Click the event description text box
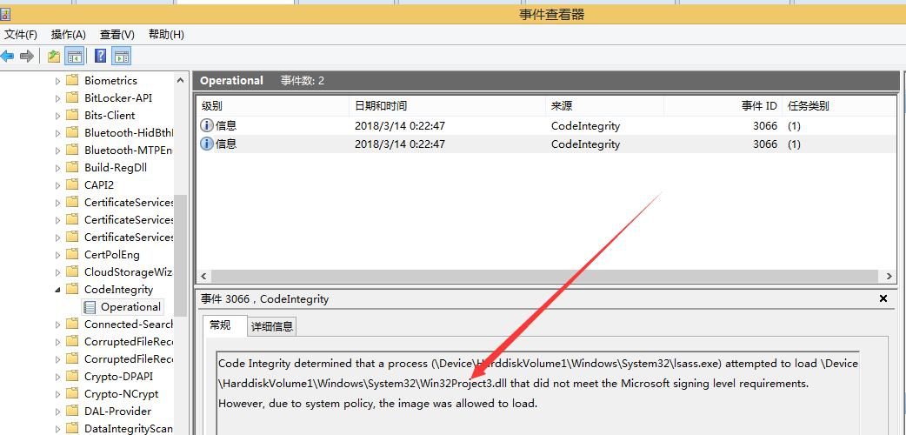 coord(538,392)
